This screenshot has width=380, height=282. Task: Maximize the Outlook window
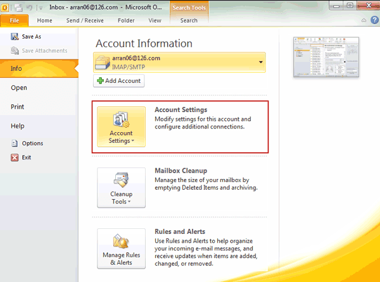click(x=350, y=5)
